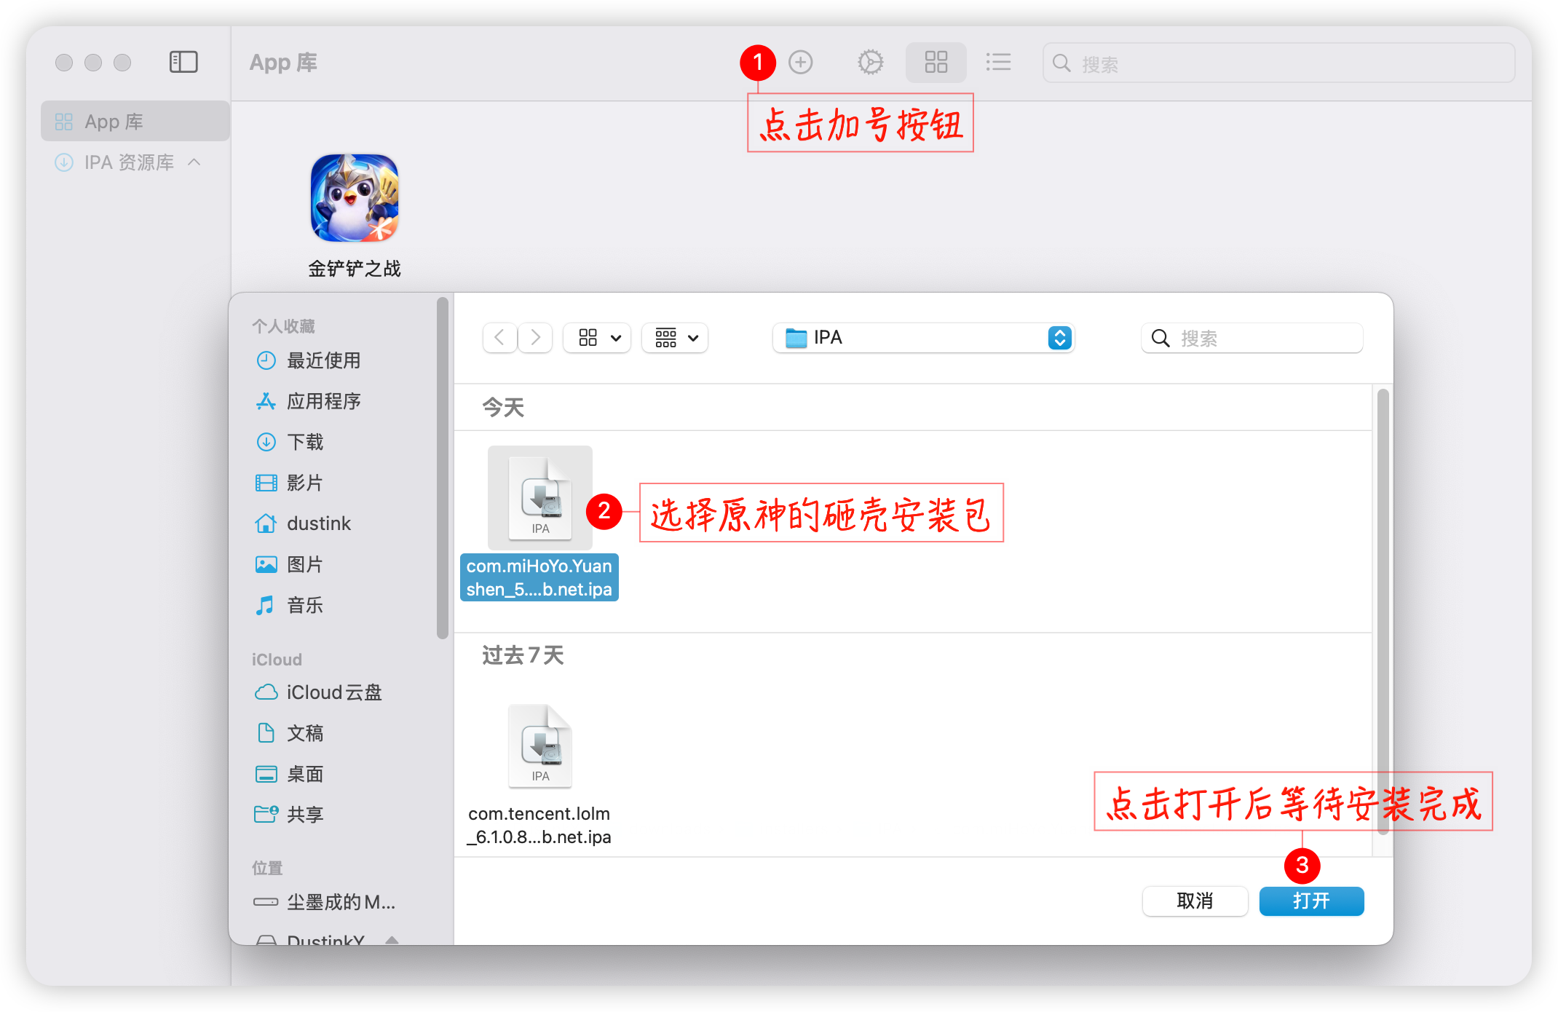Select the com.tencent.lolm IPA file
1558x1012 pixels.
tap(539, 747)
